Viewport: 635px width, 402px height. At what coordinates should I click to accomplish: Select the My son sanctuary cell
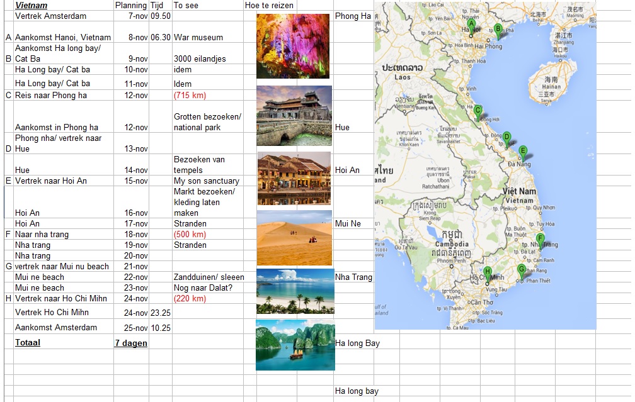[x=207, y=181]
